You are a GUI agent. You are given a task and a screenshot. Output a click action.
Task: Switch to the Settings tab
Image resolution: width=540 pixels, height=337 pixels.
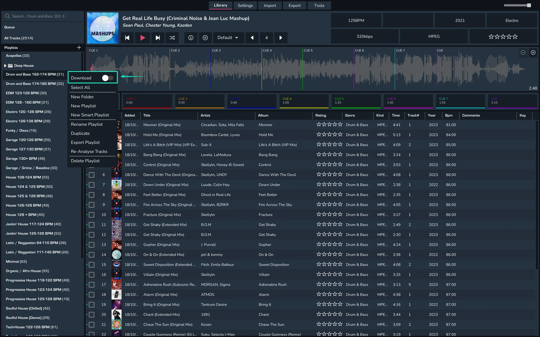(x=245, y=5)
